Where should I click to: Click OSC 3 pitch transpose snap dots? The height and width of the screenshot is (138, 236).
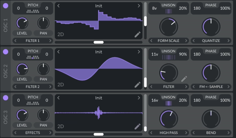pos(33,103)
